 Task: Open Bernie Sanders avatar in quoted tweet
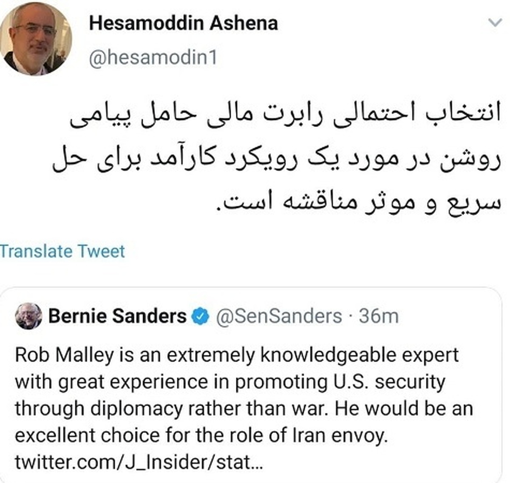pos(28,316)
